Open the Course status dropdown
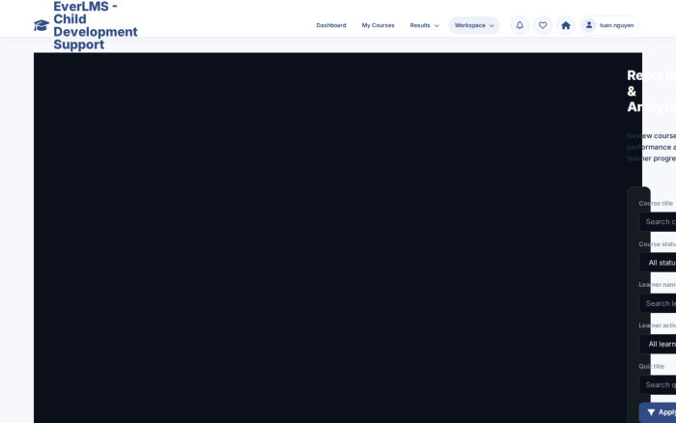 [658, 263]
